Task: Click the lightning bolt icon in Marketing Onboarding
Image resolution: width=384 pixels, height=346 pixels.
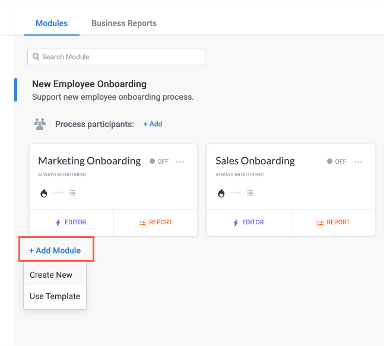Action: (58, 223)
